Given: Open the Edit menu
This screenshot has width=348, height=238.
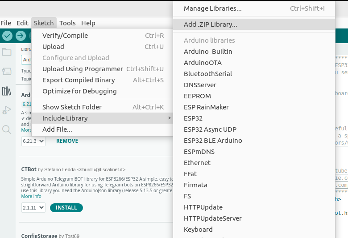Looking at the screenshot, I should coord(22,23).
